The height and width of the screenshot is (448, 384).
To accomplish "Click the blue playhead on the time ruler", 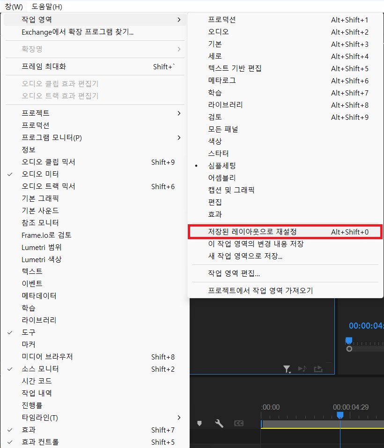I will (340, 415).
